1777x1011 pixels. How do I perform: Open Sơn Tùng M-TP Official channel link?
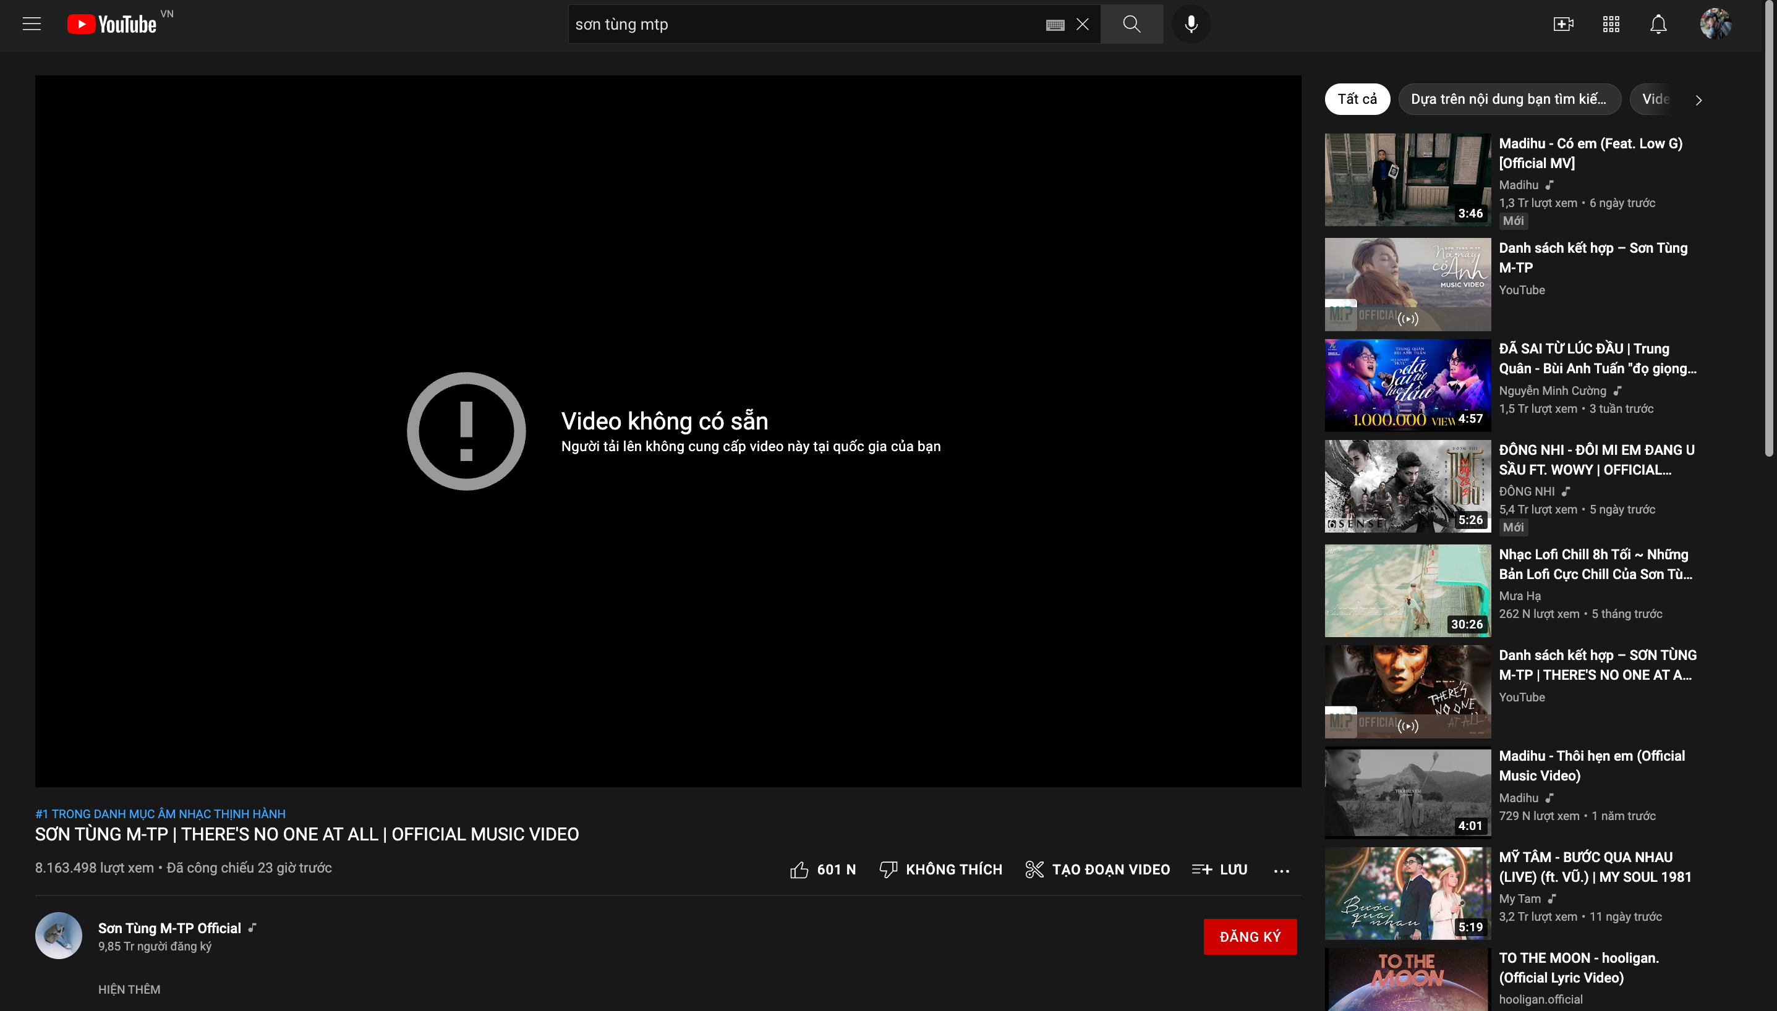tap(169, 928)
